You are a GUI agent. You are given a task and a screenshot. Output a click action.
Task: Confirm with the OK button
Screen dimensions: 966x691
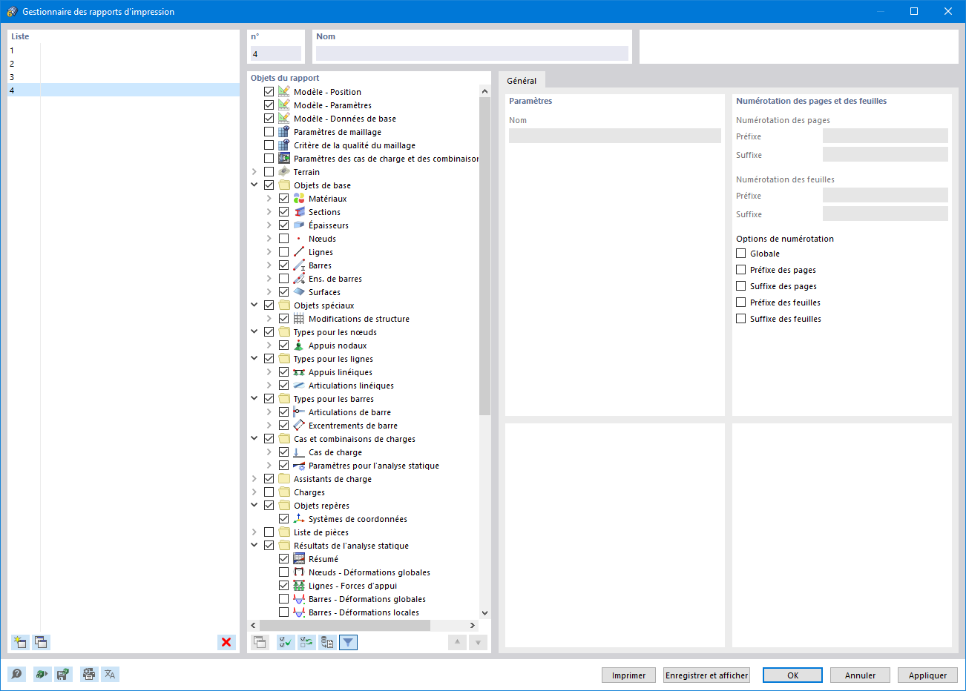793,675
